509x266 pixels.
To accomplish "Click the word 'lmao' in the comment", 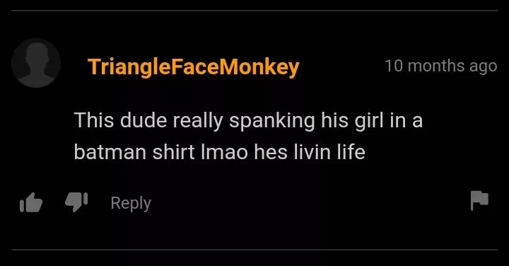I will (x=224, y=151).
